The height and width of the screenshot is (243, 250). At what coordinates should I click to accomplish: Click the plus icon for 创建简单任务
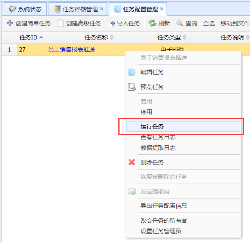coord(10,23)
